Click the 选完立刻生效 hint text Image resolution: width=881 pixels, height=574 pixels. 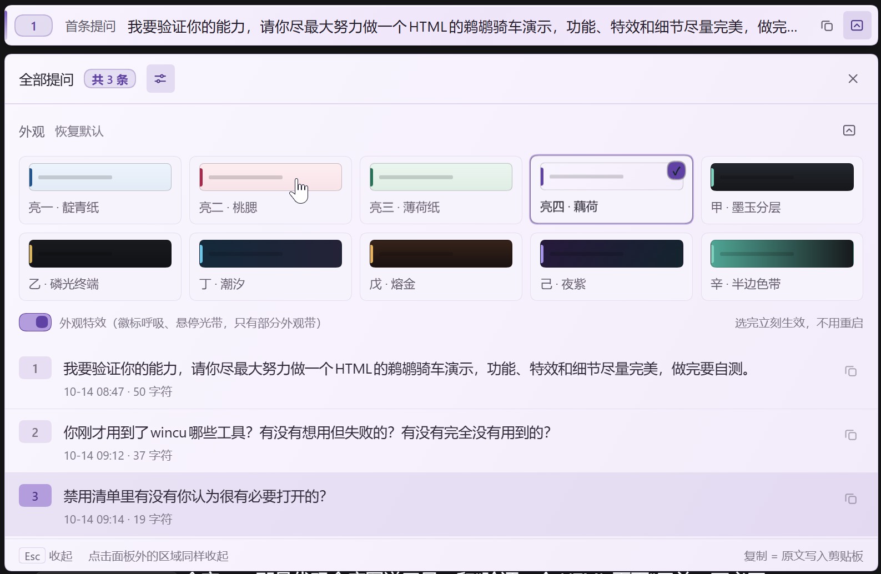coord(799,323)
